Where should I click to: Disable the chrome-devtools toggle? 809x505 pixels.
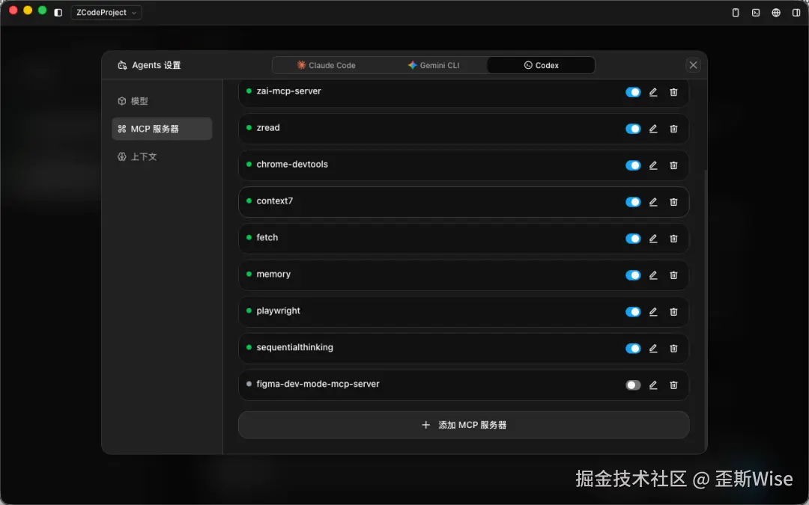tap(633, 165)
